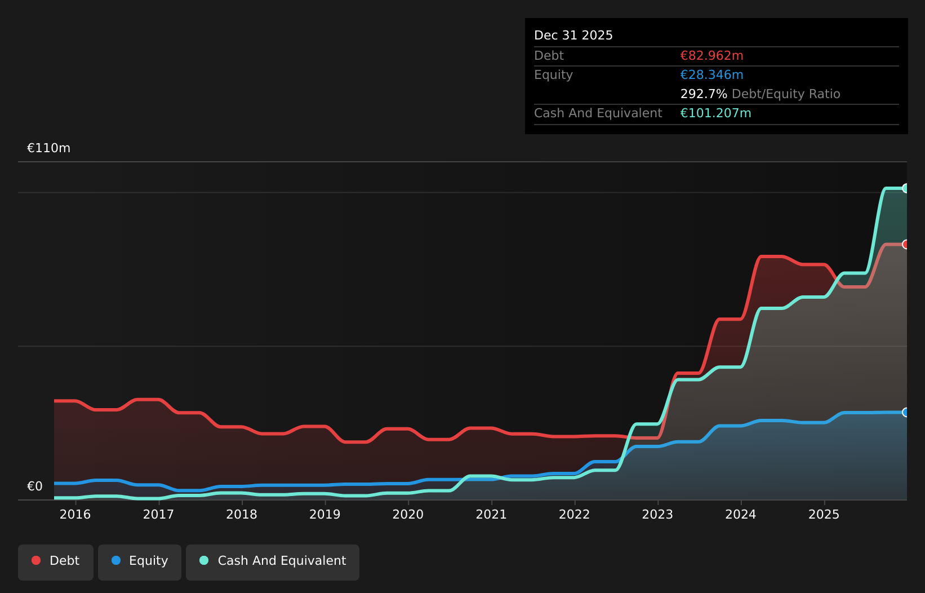Click the red Debt legend dot
925x593 pixels.
(x=36, y=560)
